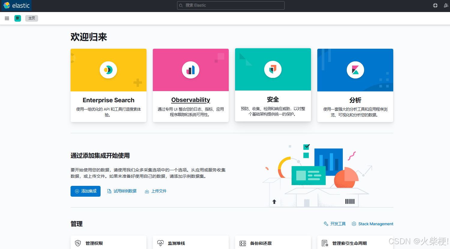Click the Observability card description text
The height and width of the screenshot is (249, 450).
(x=191, y=112)
